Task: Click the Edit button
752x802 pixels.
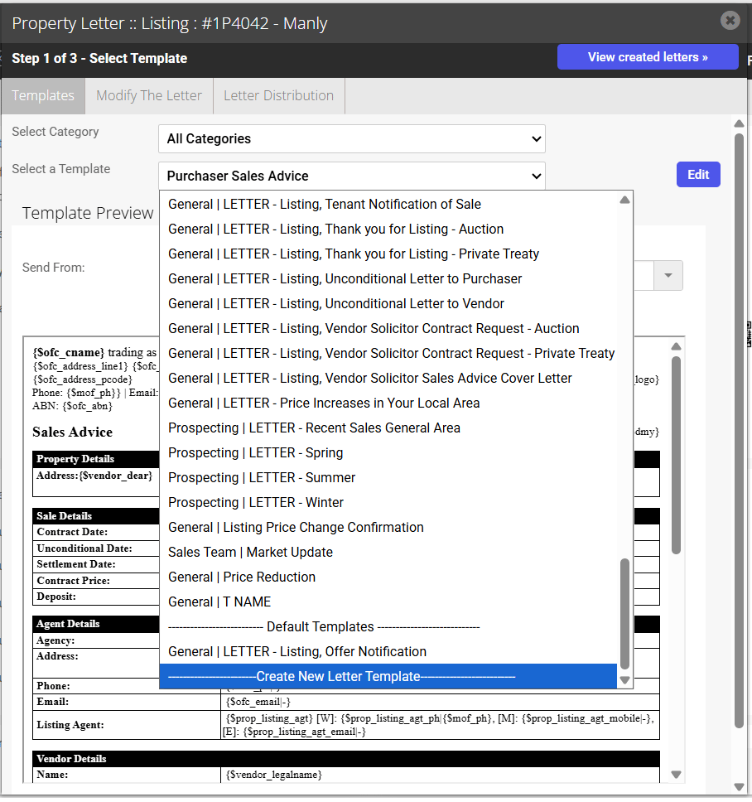Action: click(698, 175)
